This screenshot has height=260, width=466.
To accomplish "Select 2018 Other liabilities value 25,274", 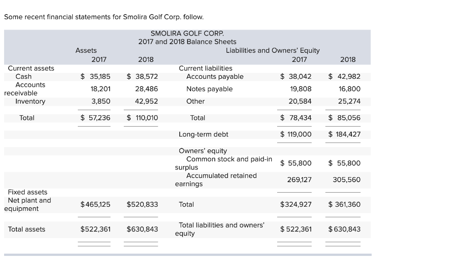I will pyautogui.click(x=349, y=102).
